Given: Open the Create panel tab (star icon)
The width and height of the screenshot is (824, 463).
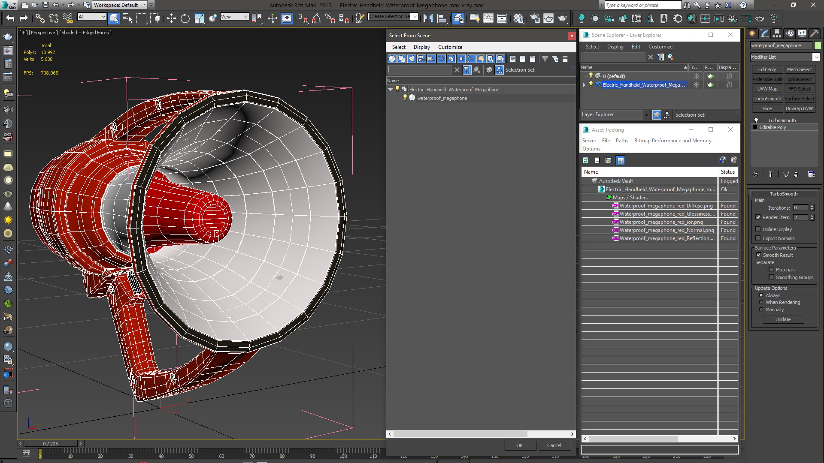Looking at the screenshot, I should [752, 33].
